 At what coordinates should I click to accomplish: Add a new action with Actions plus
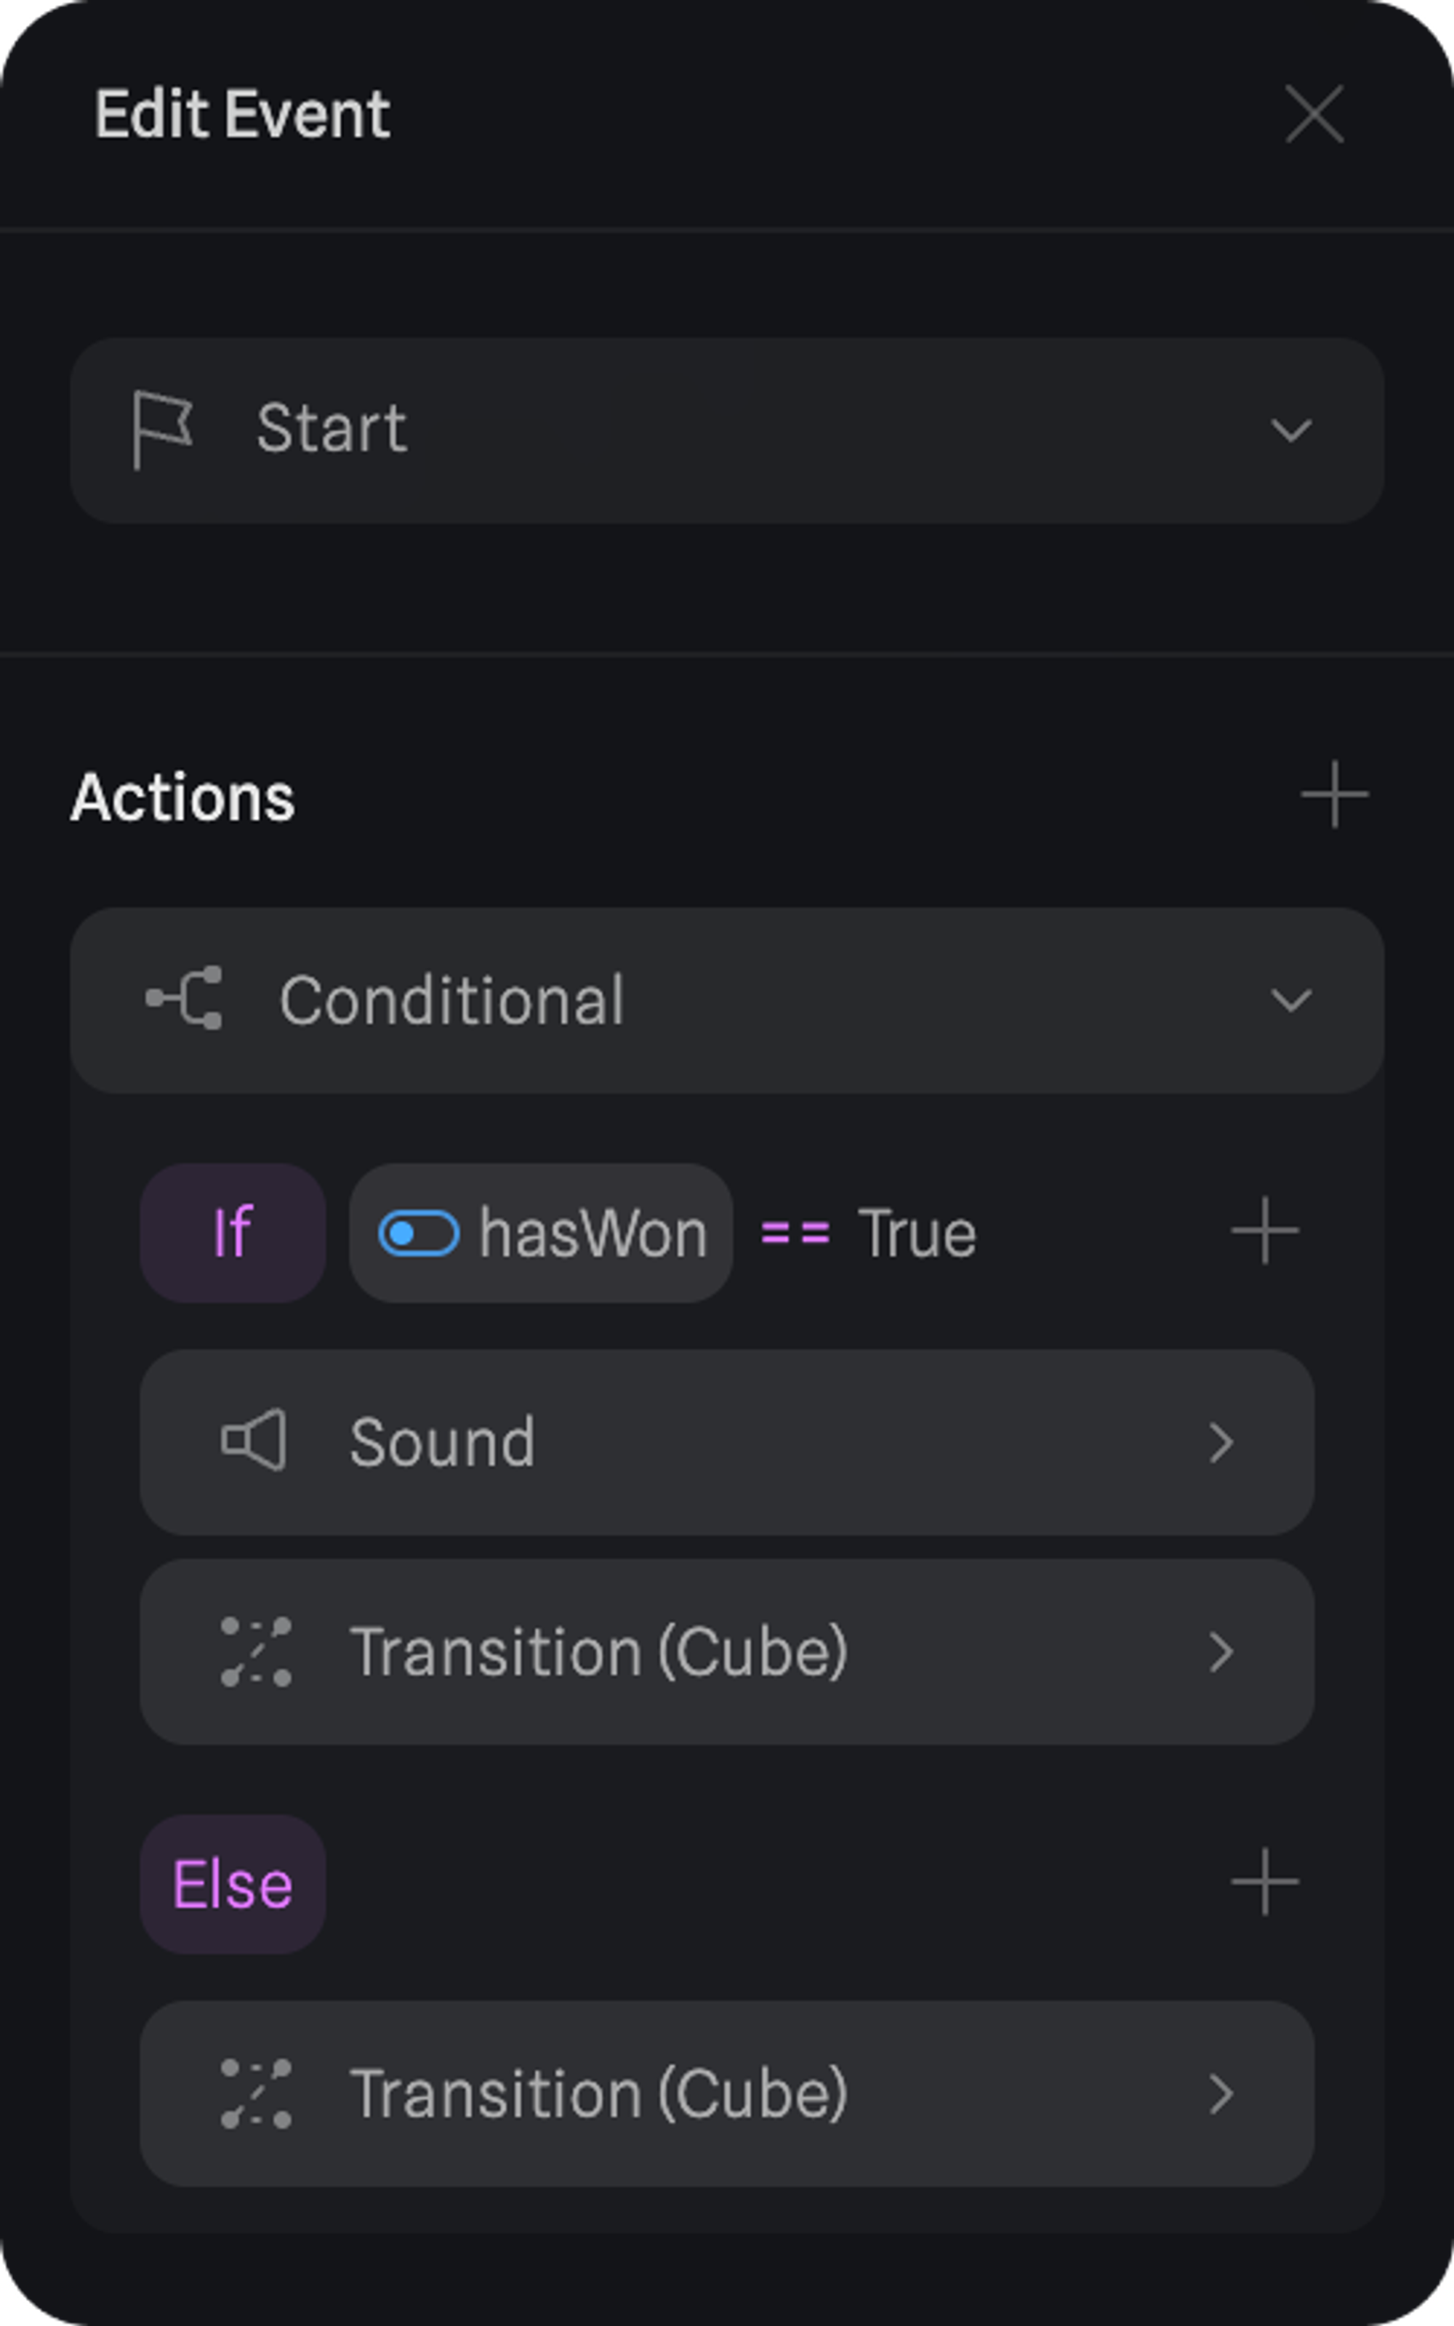click(x=1334, y=795)
